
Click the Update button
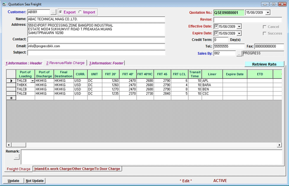(x=13, y=181)
